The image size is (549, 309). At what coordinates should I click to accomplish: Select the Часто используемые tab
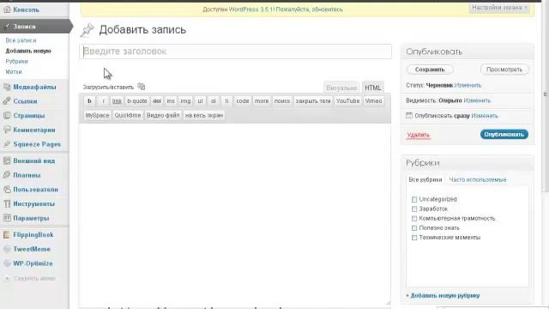tap(478, 179)
